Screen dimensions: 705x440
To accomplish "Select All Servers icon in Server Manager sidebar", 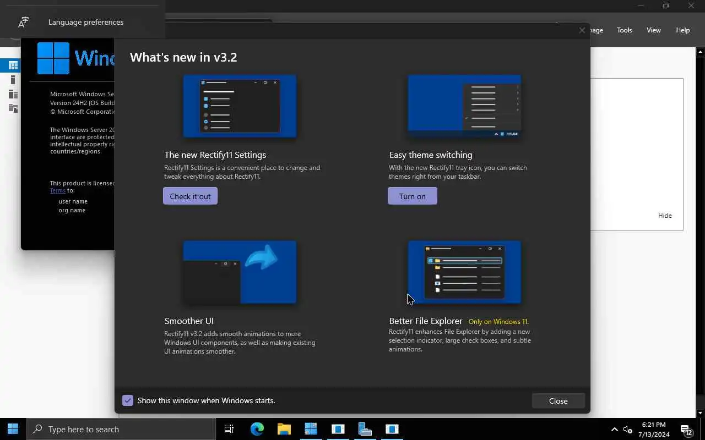I will click(x=13, y=94).
